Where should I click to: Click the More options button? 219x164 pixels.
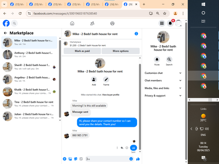[x=120, y=51]
